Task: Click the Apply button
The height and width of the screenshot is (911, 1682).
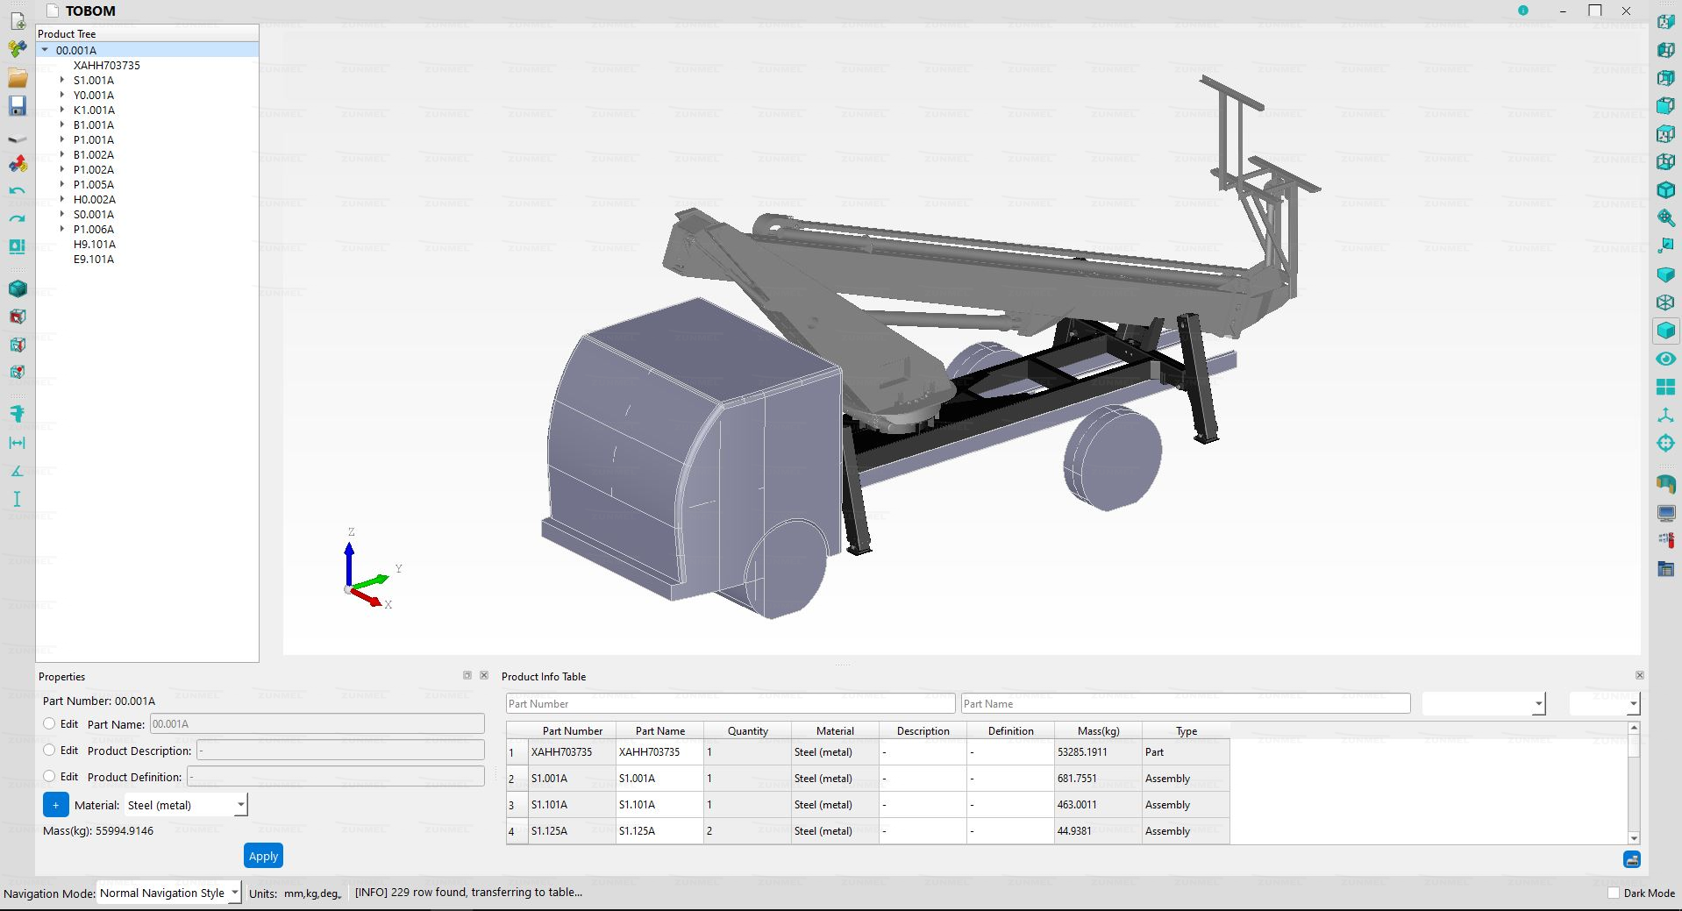Action: (x=263, y=856)
